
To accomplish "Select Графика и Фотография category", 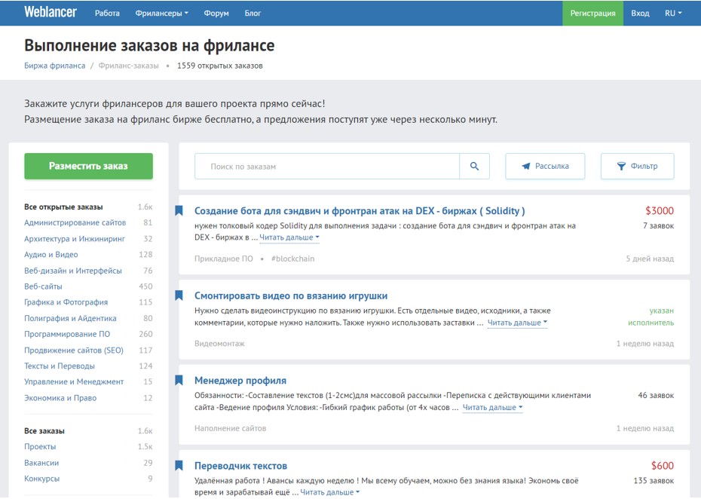I will point(66,302).
